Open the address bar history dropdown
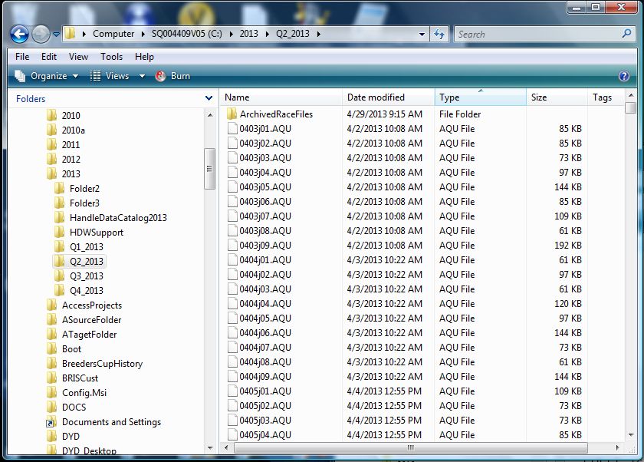644x462 pixels. (x=422, y=34)
